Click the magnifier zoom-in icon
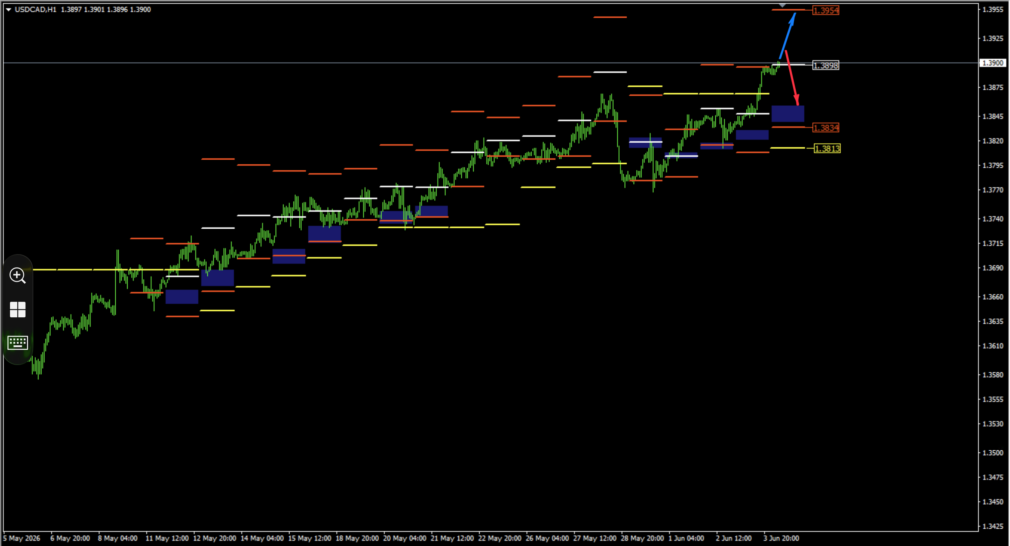The height and width of the screenshot is (546, 1010). 18,275
